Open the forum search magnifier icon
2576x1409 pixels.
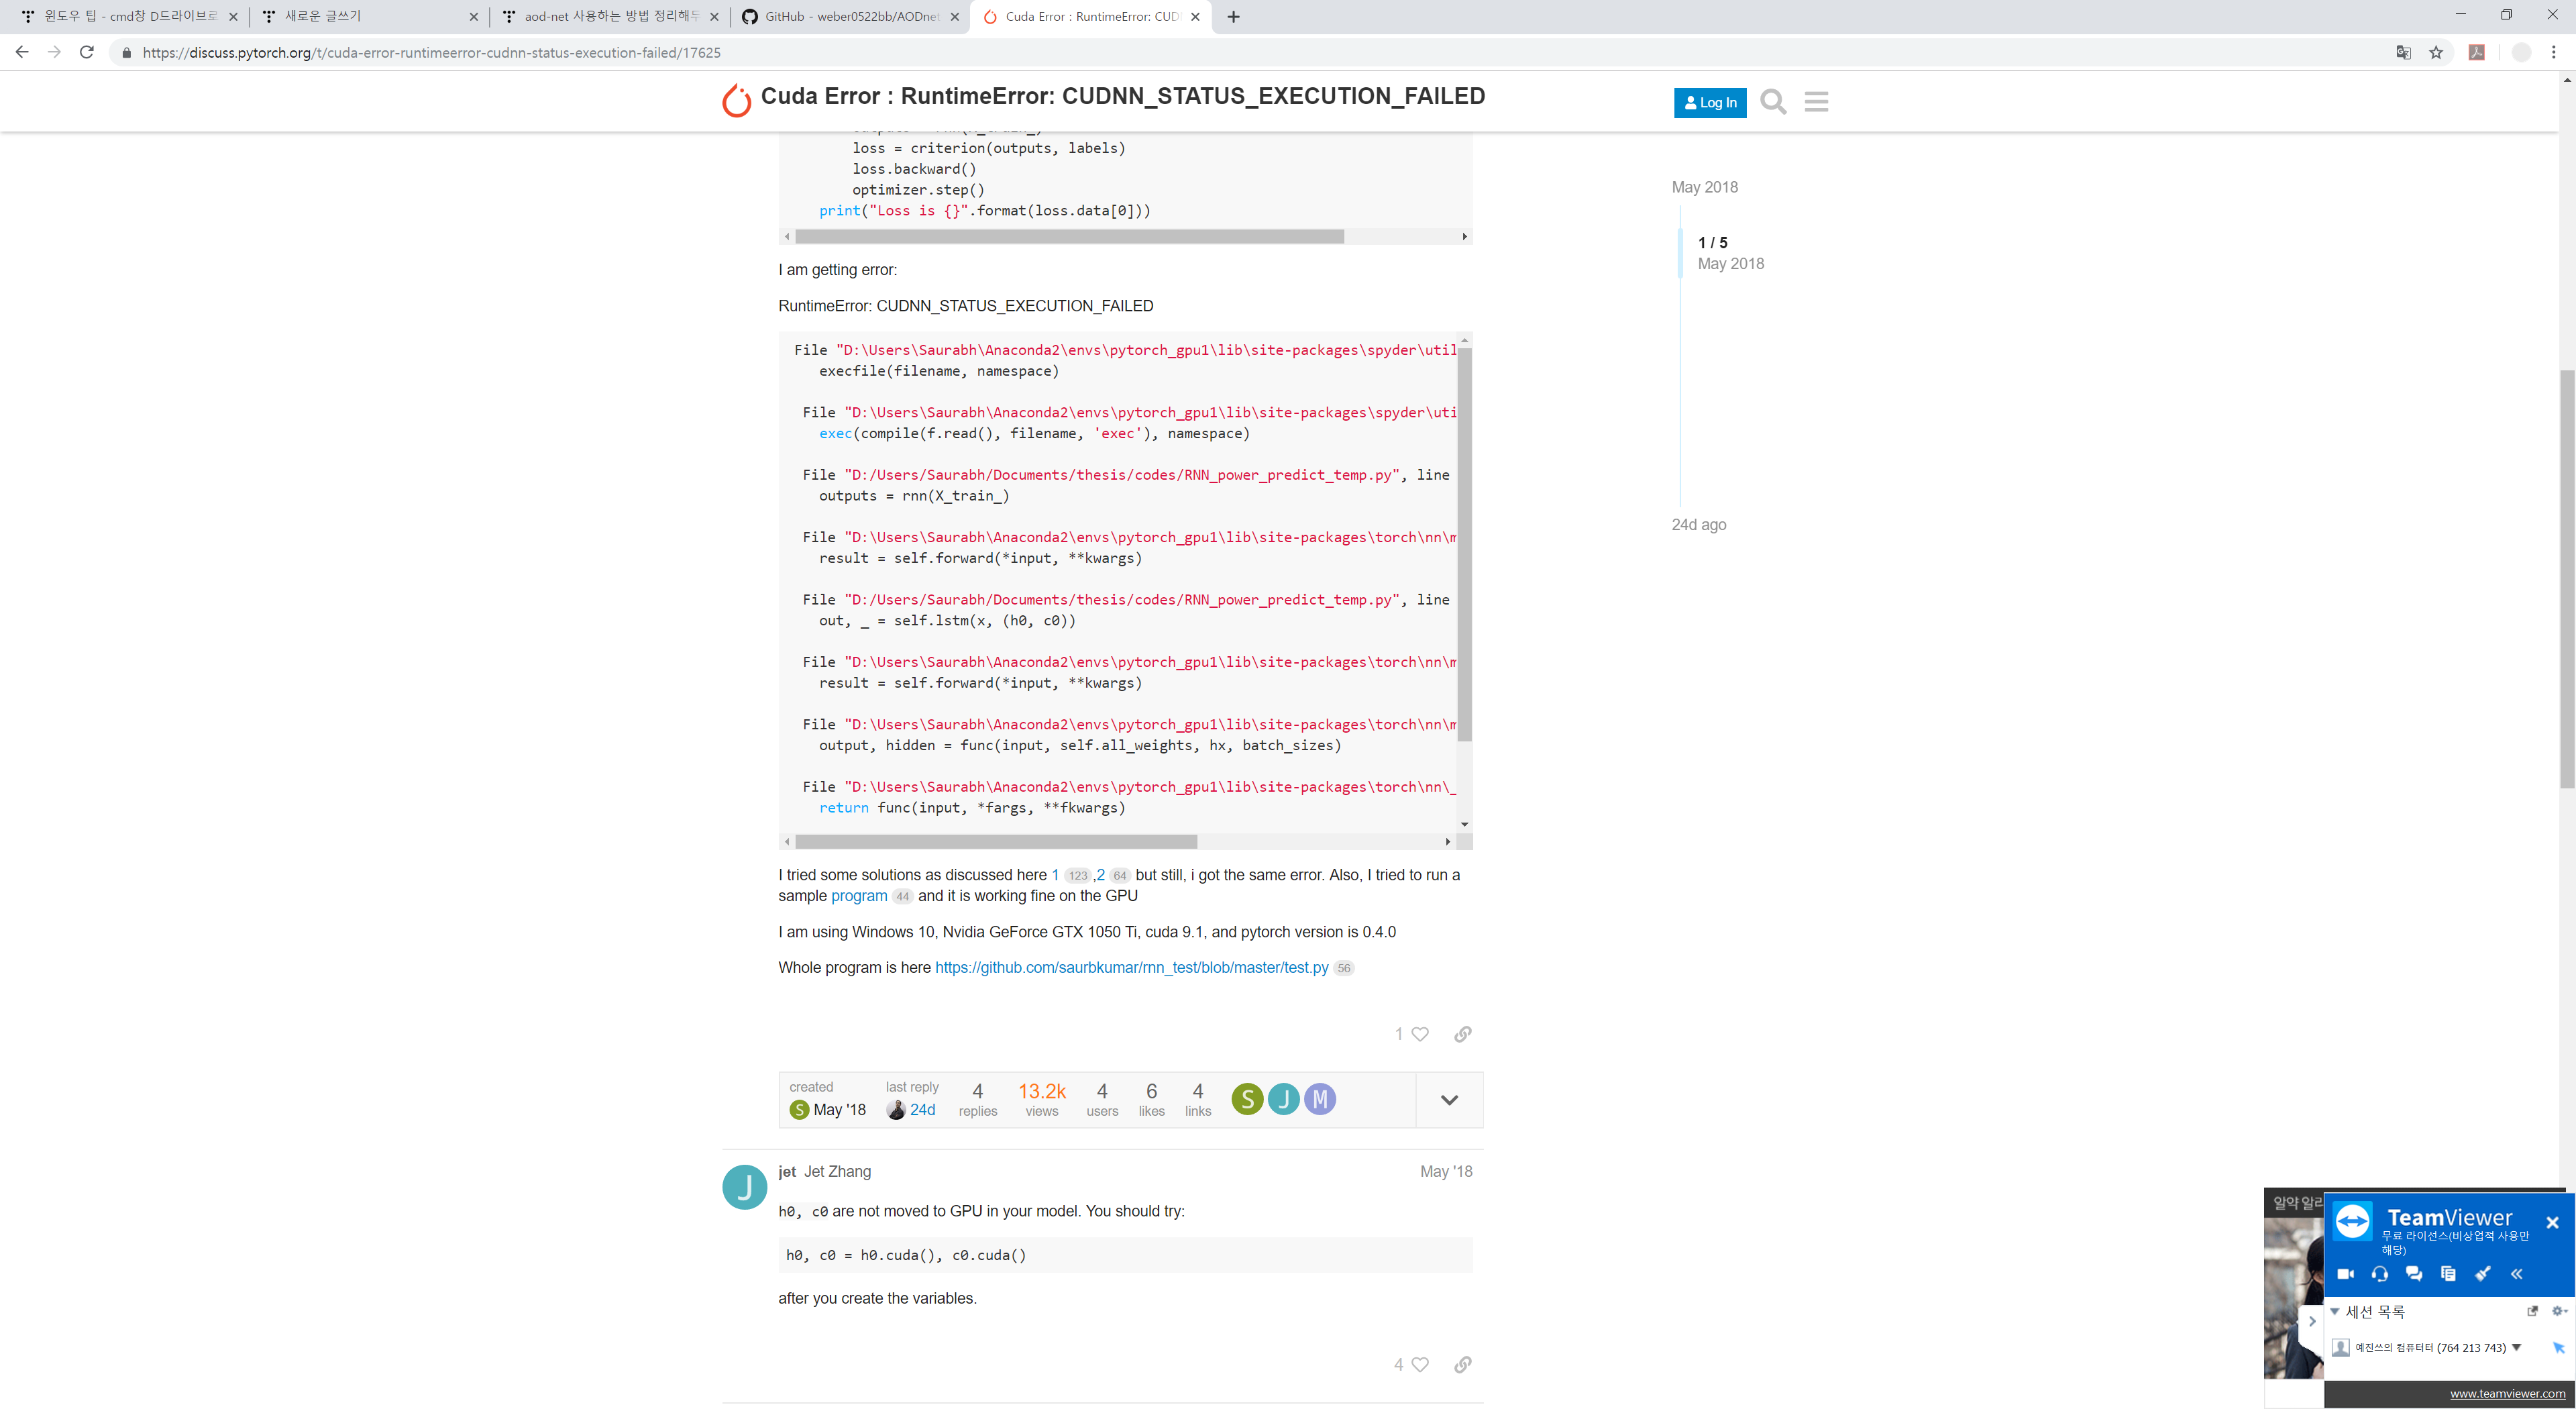1773,102
